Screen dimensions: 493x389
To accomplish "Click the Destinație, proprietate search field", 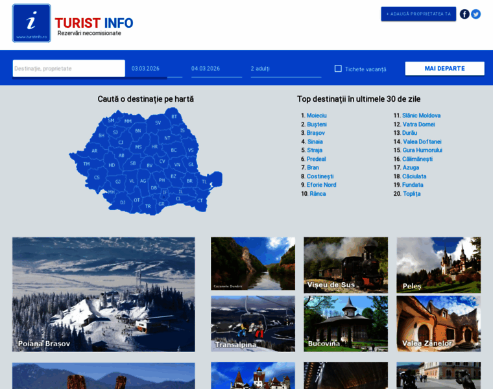I will pyautogui.click(x=69, y=69).
